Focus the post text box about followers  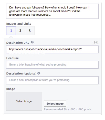tap(52, 11)
